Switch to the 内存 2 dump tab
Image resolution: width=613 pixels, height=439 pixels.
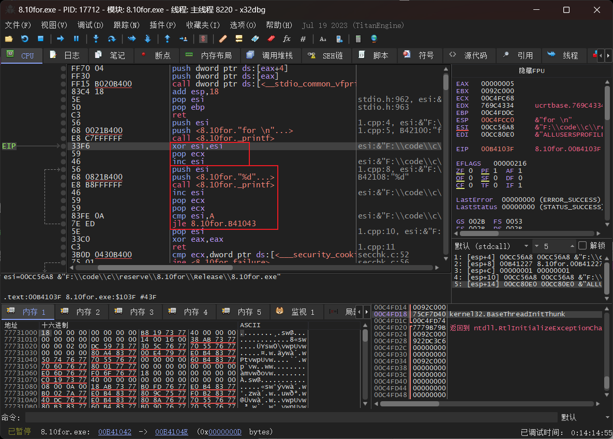tap(81, 312)
